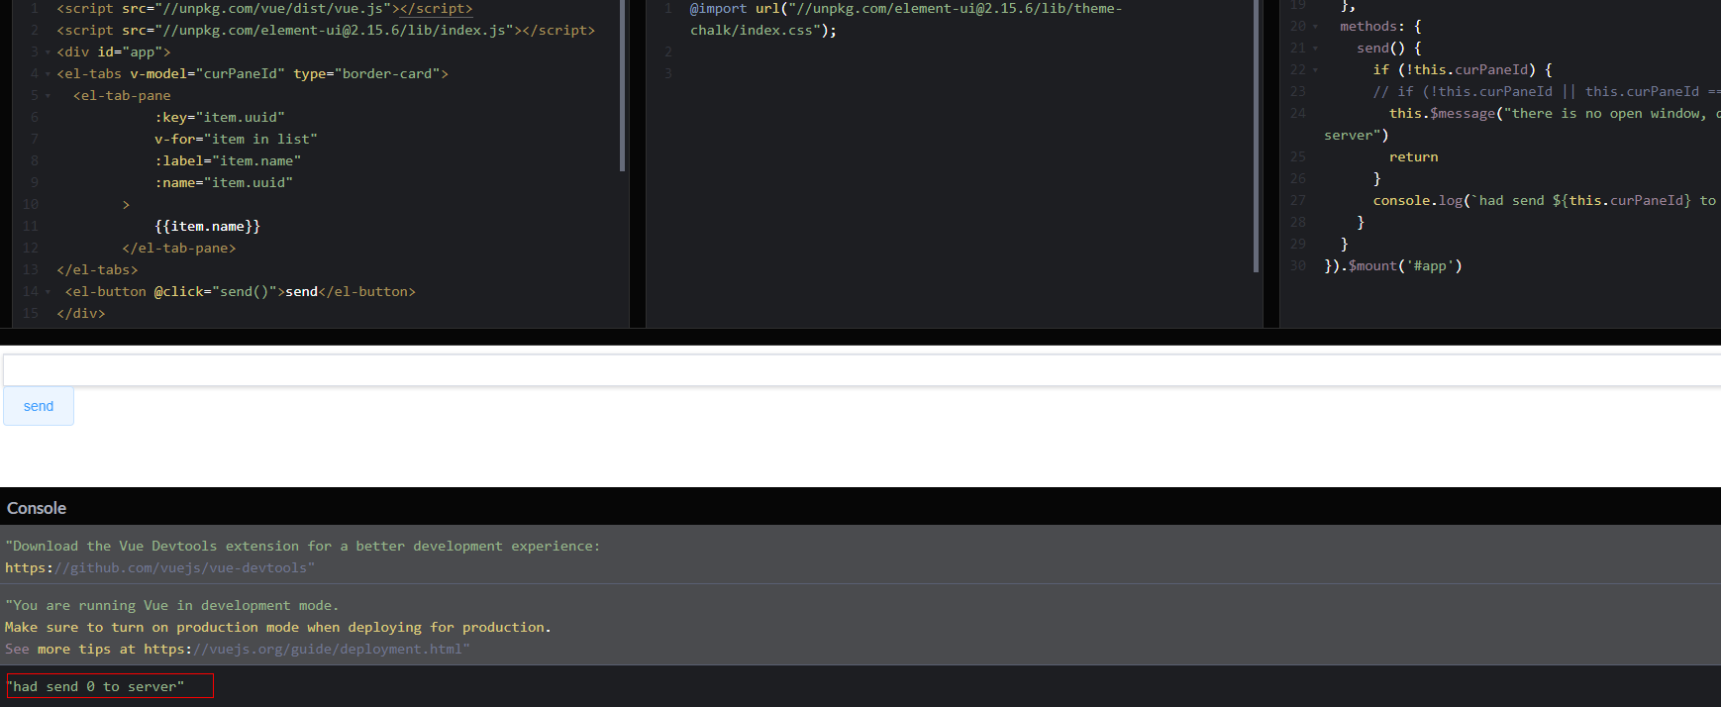Image resolution: width=1721 pixels, height=707 pixels.
Task: Collapse the if statement fold arrow on line 22
Action: click(1315, 70)
